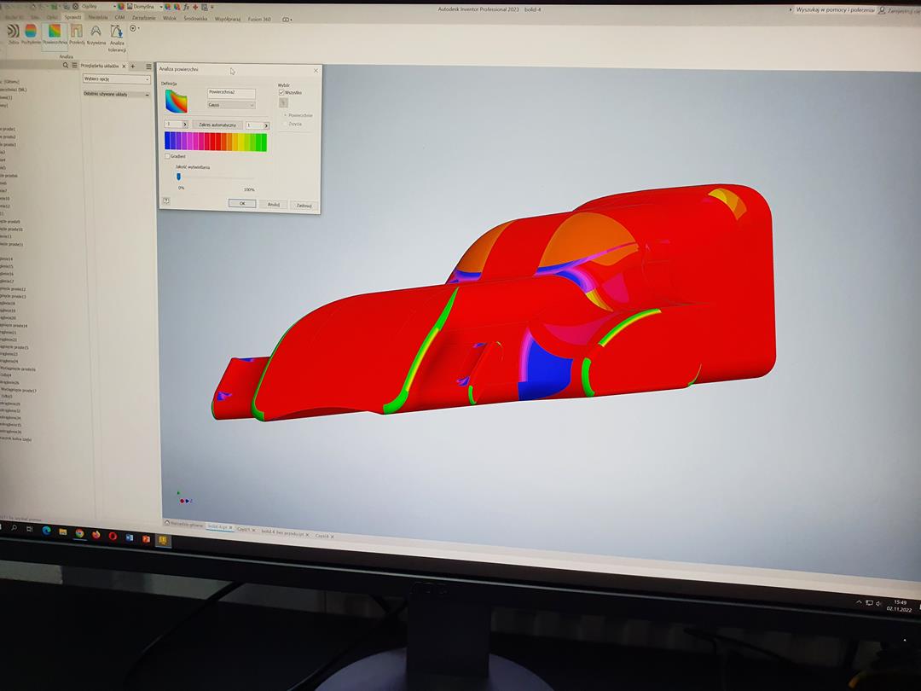Click the help question-mark icon in dialog
The image size is (921, 691).
pos(166,200)
